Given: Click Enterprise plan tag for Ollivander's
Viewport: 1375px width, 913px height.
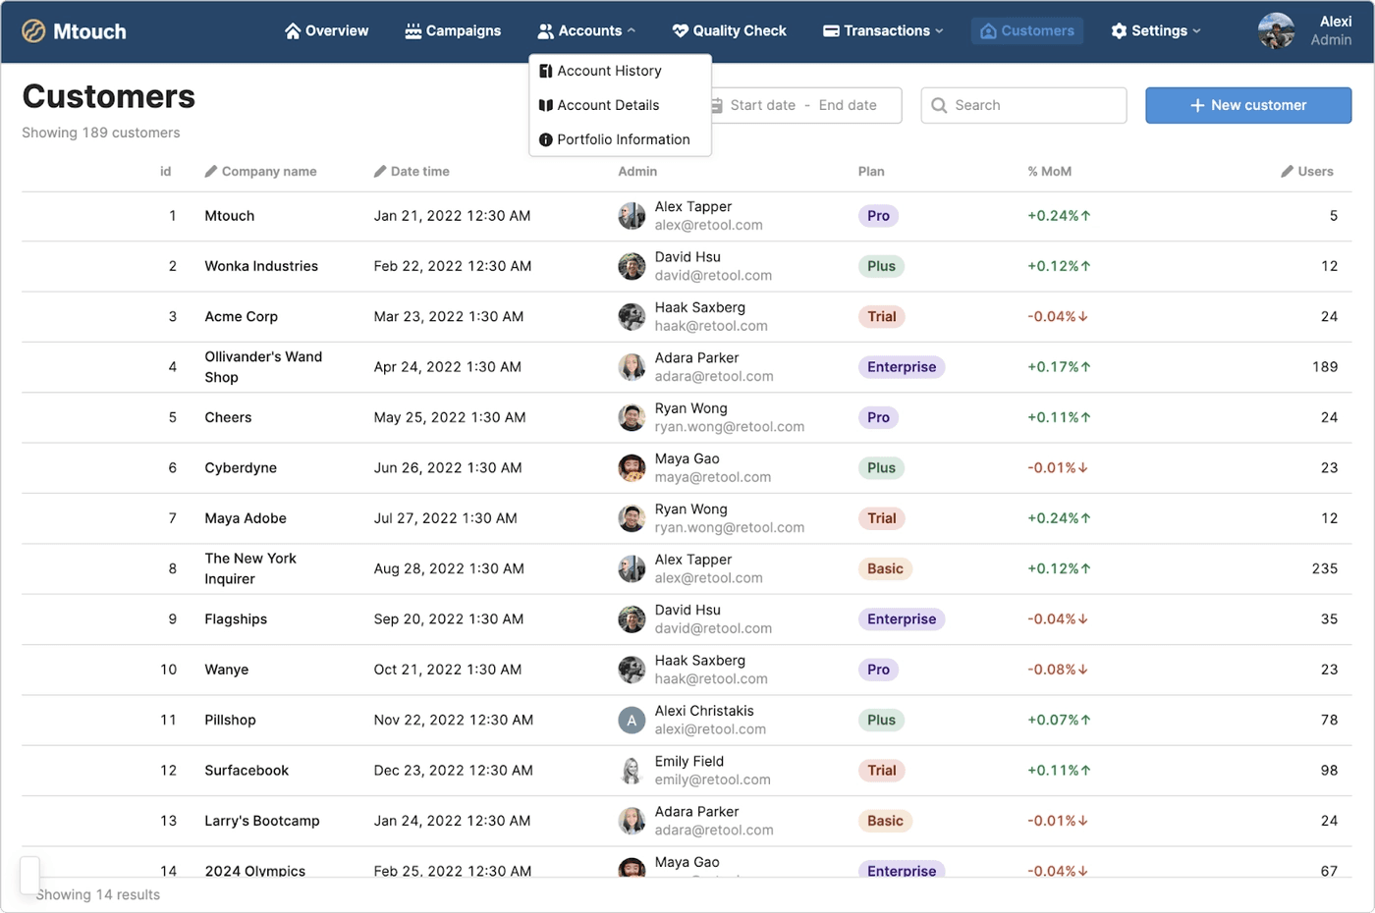Looking at the screenshot, I should [x=901, y=367].
